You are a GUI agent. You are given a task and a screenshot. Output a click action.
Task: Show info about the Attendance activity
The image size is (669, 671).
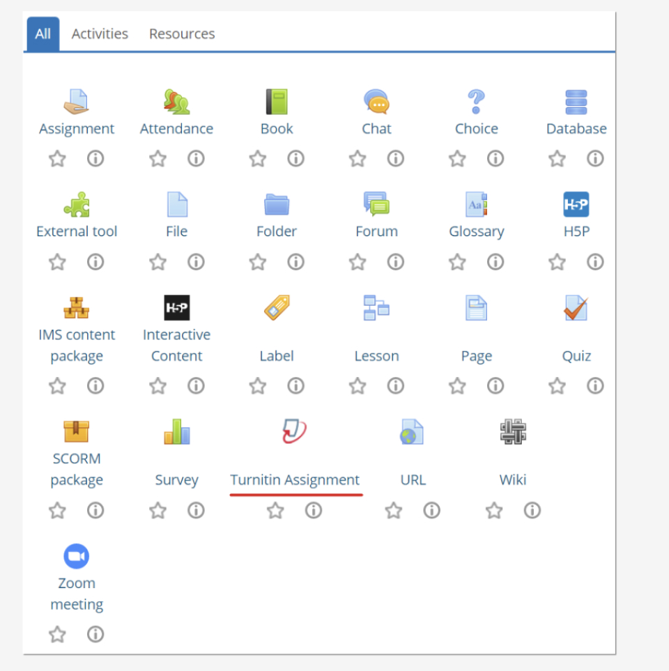pyautogui.click(x=196, y=159)
